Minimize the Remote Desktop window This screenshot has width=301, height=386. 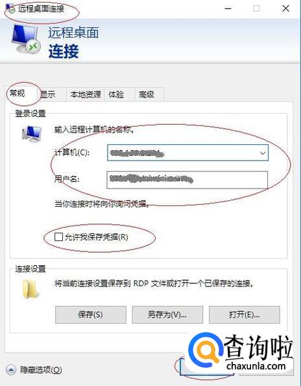tap(228, 8)
